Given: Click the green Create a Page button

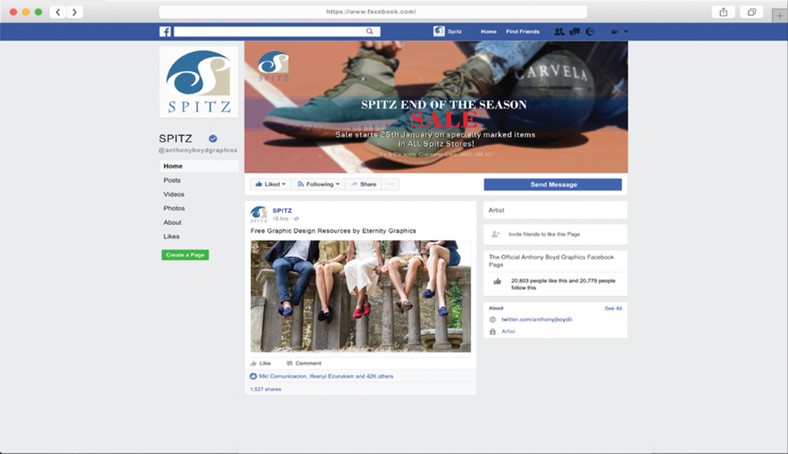Looking at the screenshot, I should 185,255.
